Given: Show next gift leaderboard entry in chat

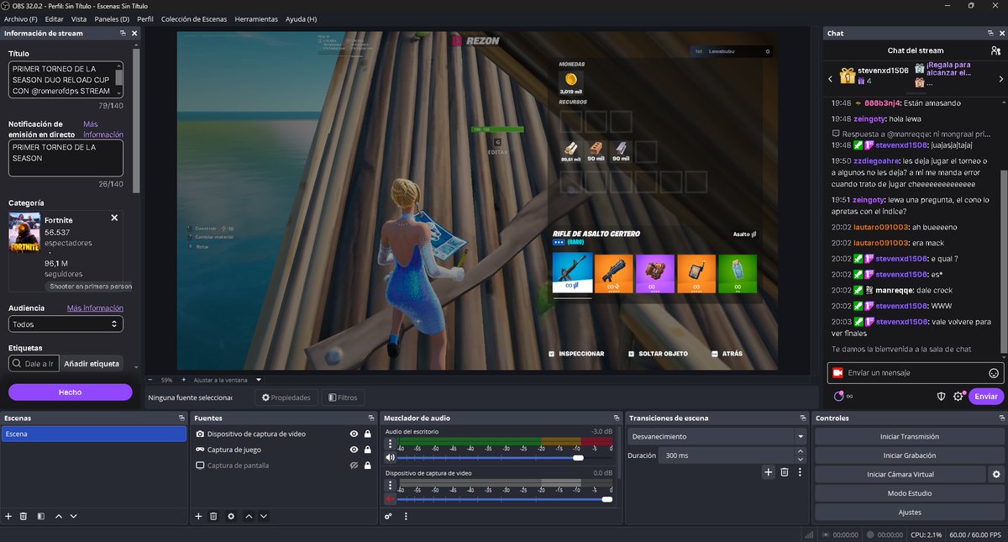Looking at the screenshot, I should click(x=1000, y=78).
